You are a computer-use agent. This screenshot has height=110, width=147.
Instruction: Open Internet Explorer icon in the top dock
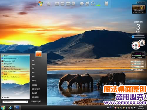(x=87, y=4)
